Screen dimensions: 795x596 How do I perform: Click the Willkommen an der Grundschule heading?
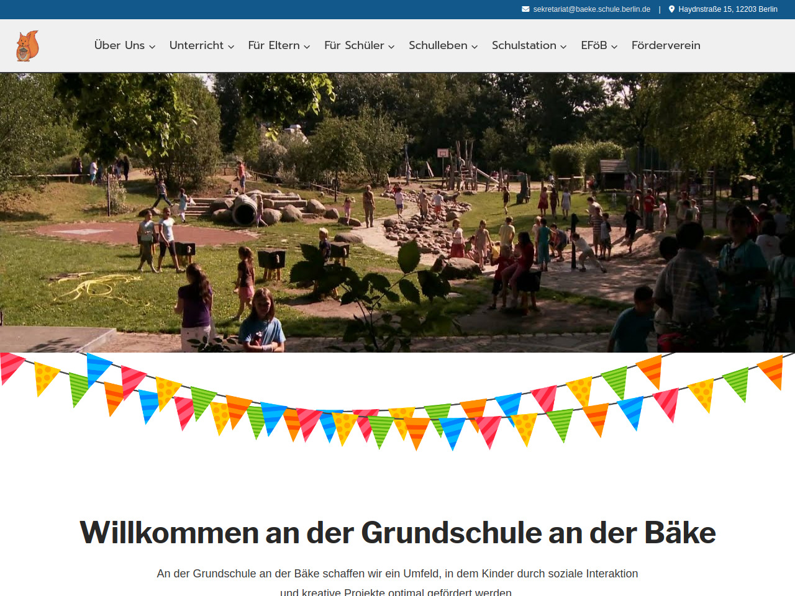(x=397, y=533)
